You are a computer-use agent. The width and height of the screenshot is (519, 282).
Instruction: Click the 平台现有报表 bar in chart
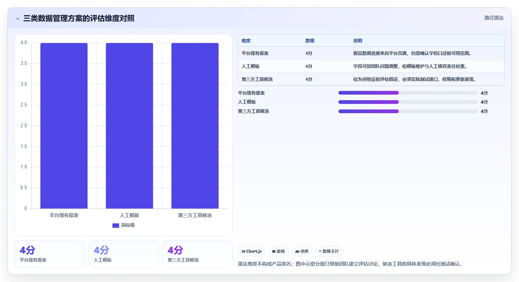tap(64, 126)
